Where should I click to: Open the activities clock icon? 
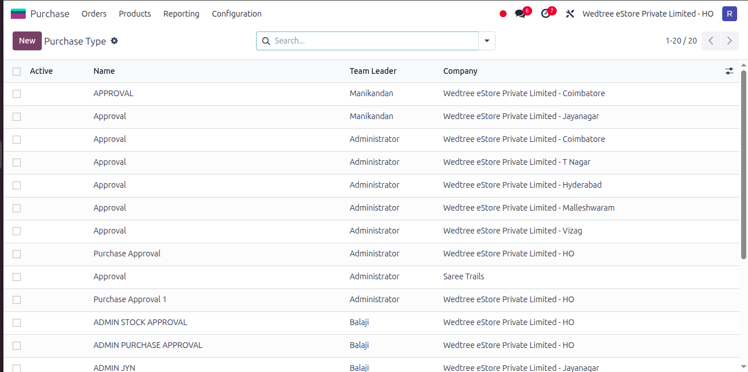545,14
